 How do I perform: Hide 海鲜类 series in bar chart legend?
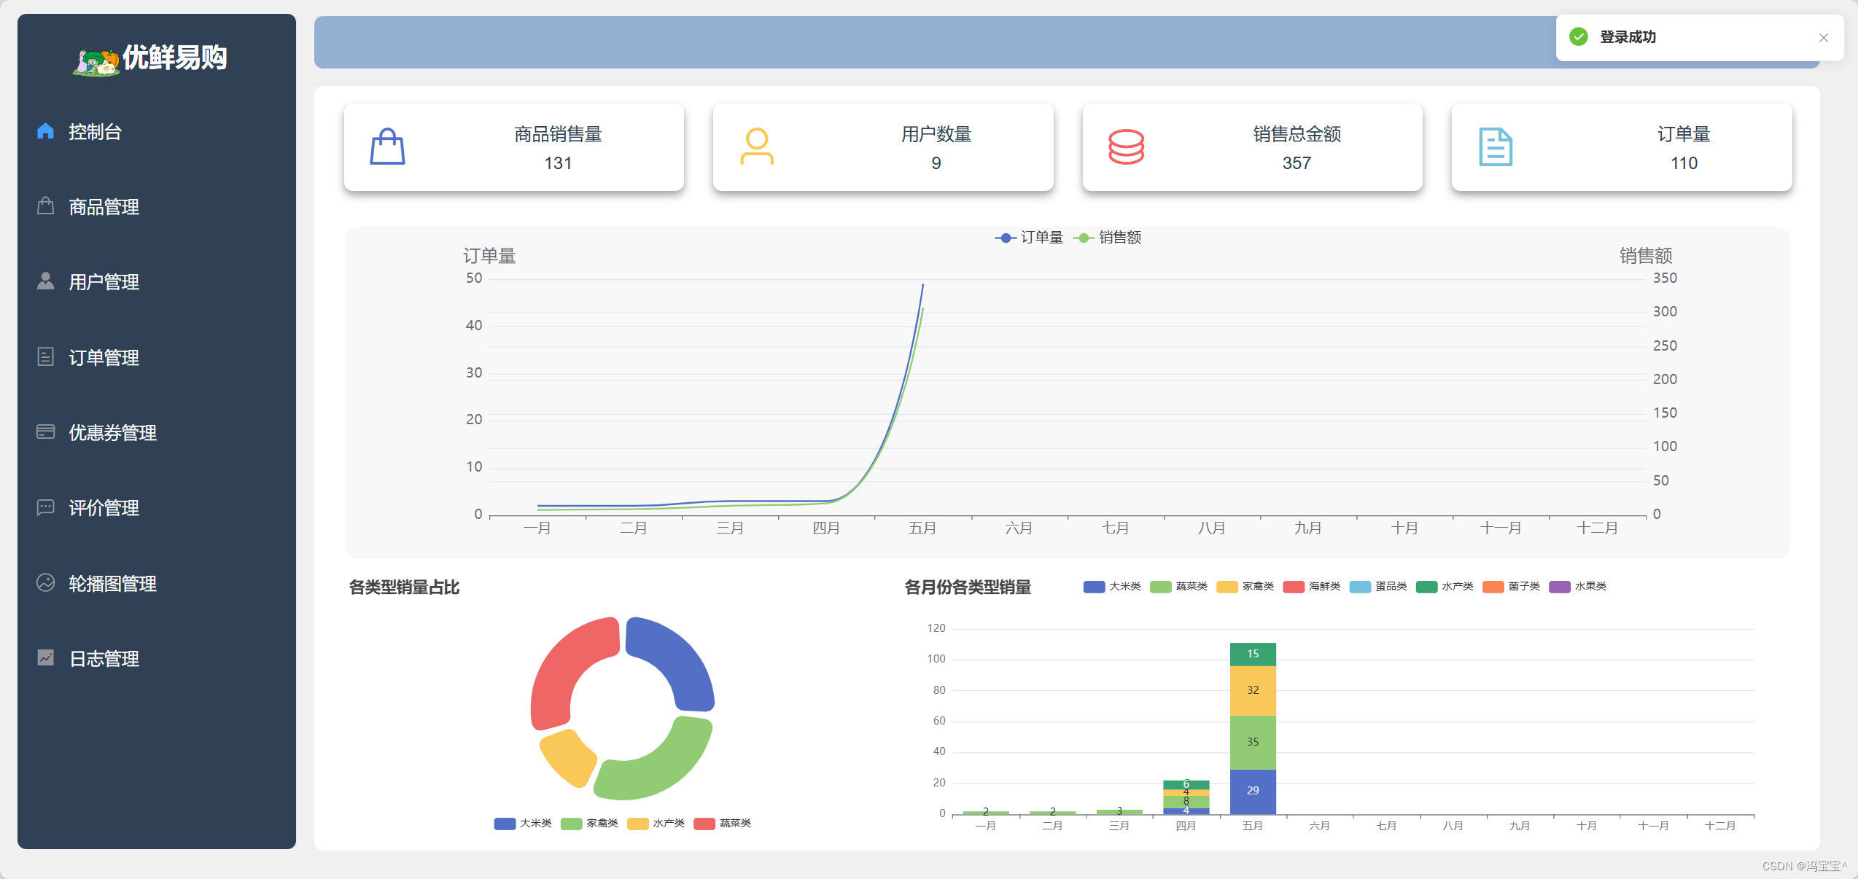[1311, 587]
